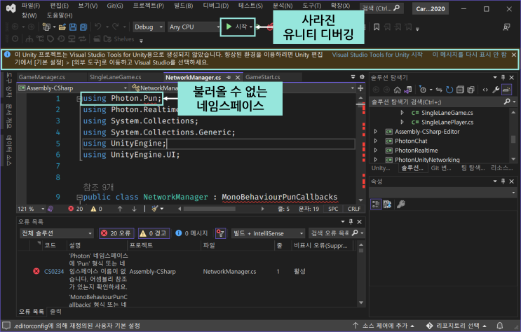Open the 121 % zoom dropdown
Screen dimensions: 521x332
31,209
